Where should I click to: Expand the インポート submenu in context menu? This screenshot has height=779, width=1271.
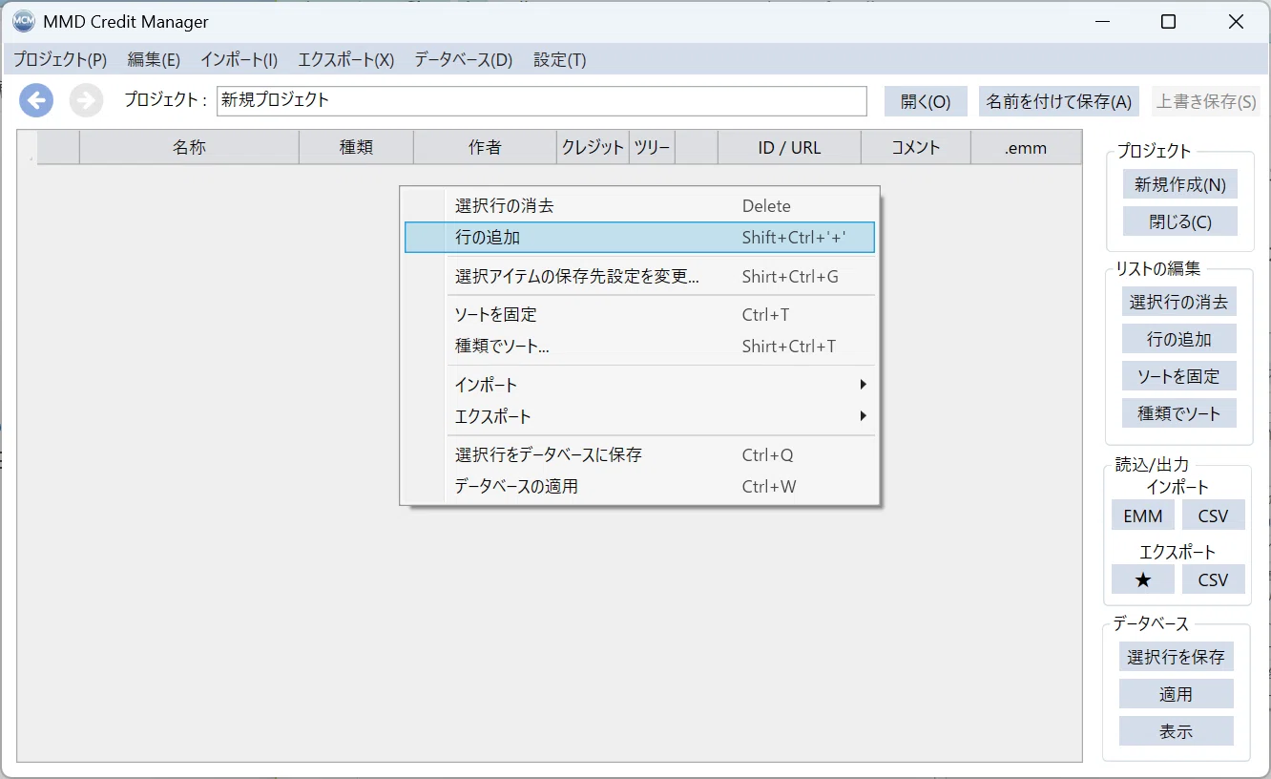click(x=639, y=385)
